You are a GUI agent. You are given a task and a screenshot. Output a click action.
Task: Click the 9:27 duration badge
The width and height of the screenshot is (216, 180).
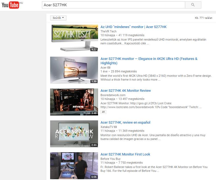pos(94,50)
